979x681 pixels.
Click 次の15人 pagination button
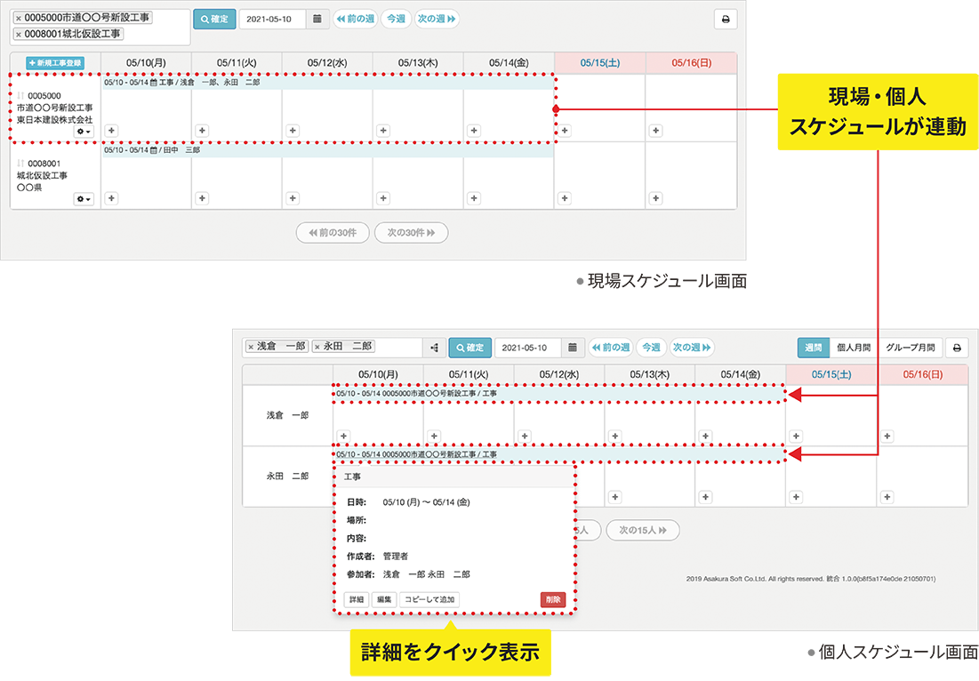click(643, 531)
